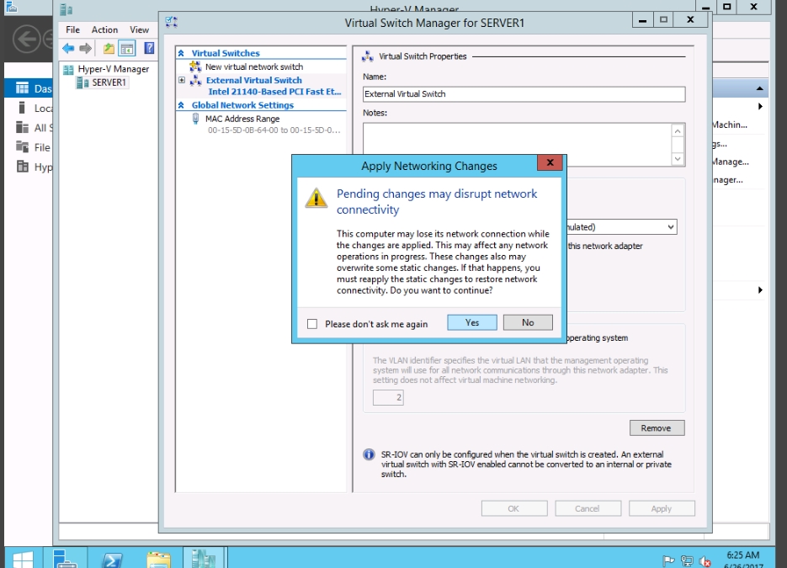Screen dimensions: 787x568
Task: Select External Virtual Switch in the list
Action: (x=254, y=80)
